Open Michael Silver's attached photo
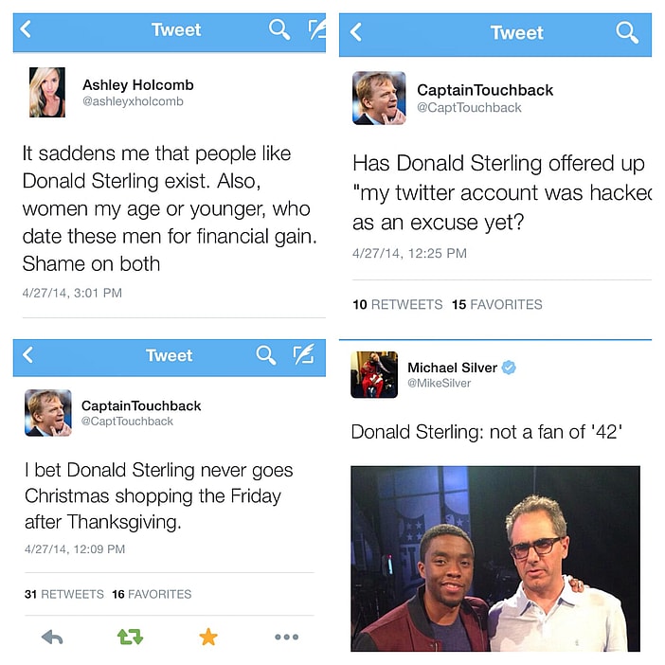 pyautogui.click(x=495, y=559)
